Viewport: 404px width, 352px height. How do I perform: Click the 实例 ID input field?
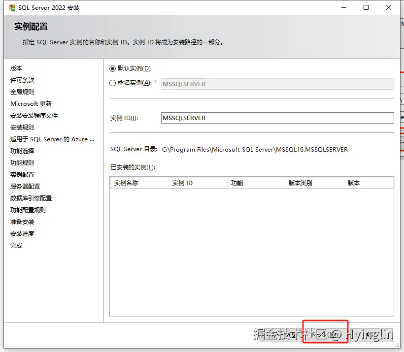point(277,118)
